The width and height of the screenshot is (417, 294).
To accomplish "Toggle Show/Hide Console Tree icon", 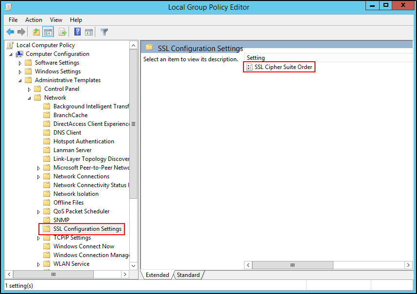I will tap(48, 32).
